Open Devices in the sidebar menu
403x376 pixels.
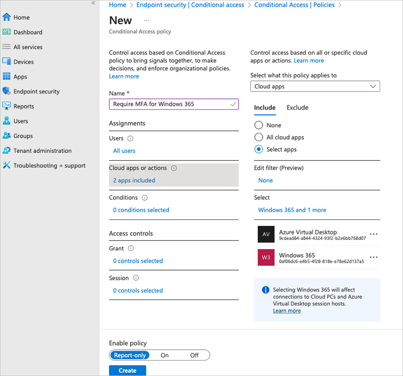pos(23,62)
